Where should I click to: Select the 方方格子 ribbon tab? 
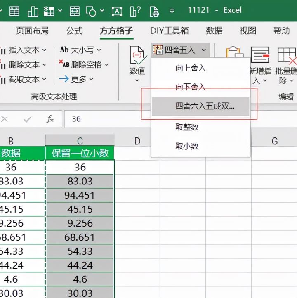(x=116, y=31)
